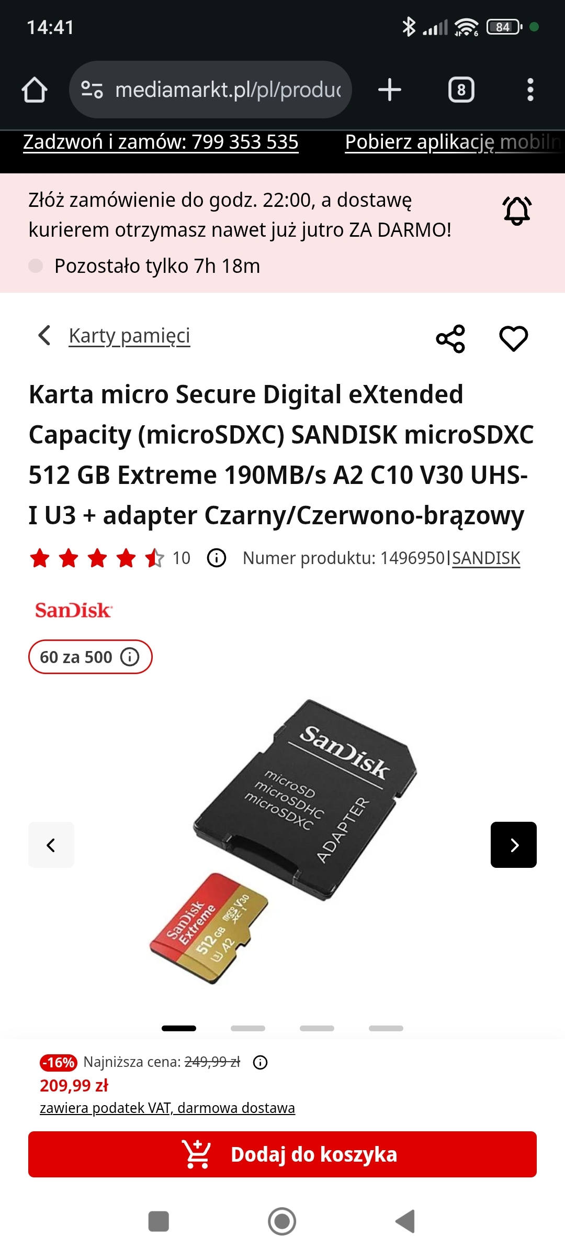Jump to second image carousel indicator

click(248, 1029)
